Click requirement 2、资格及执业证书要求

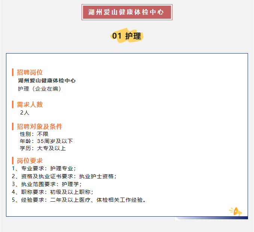point(64,176)
